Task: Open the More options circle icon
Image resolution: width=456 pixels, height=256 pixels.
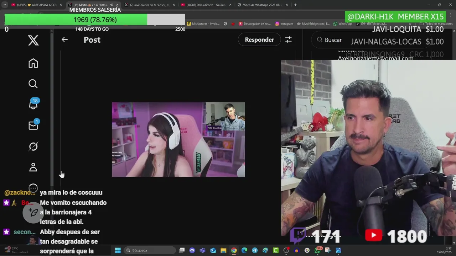Action: [x=33, y=188]
